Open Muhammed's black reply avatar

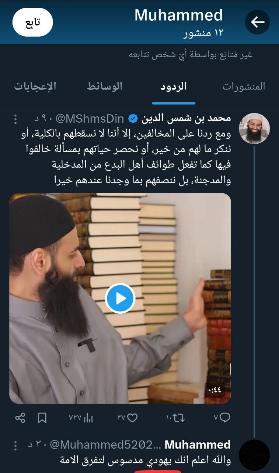[x=254, y=455]
